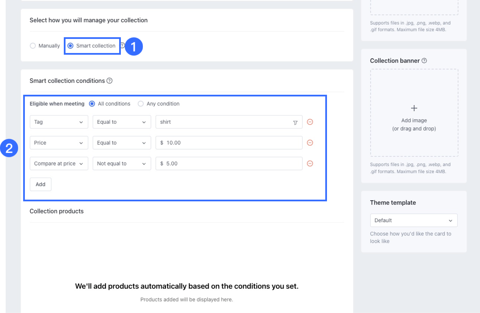Click the filter icon in the shirt field
The height and width of the screenshot is (313, 480).
295,122
